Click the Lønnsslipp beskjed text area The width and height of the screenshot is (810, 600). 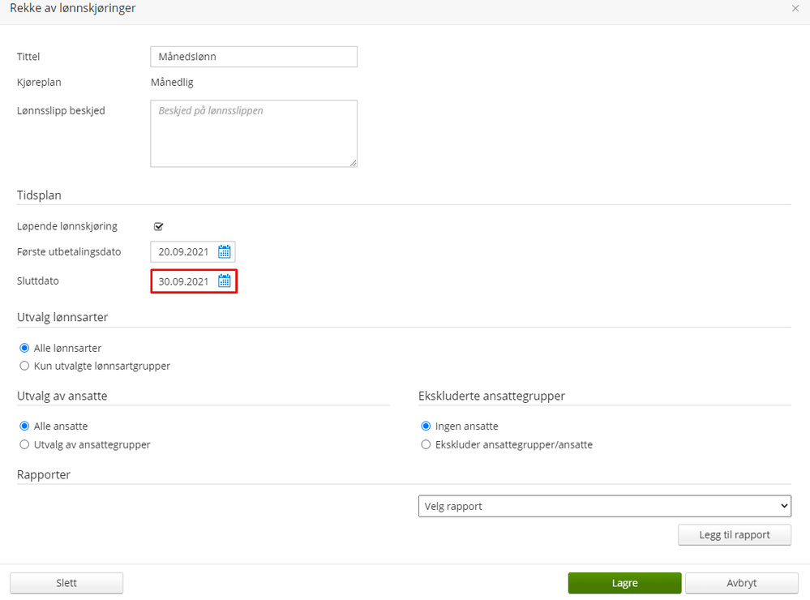coord(254,133)
